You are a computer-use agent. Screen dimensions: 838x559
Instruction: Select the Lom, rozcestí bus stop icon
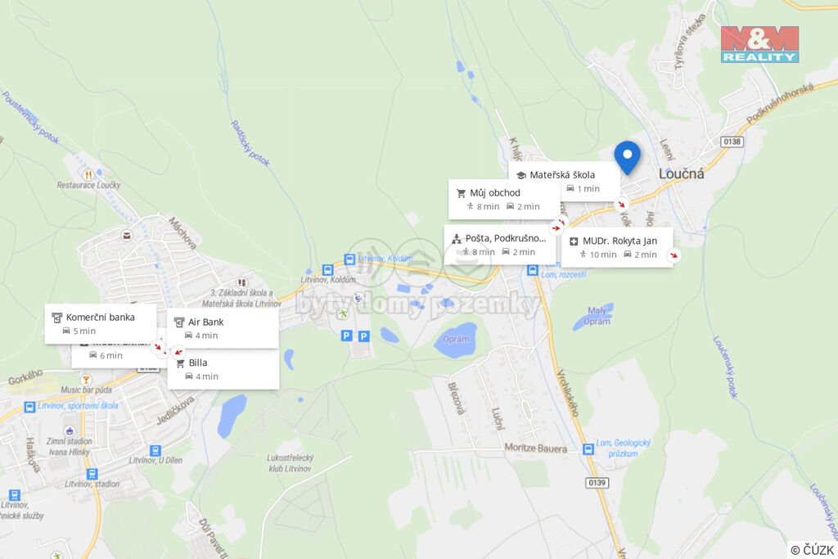point(532,270)
